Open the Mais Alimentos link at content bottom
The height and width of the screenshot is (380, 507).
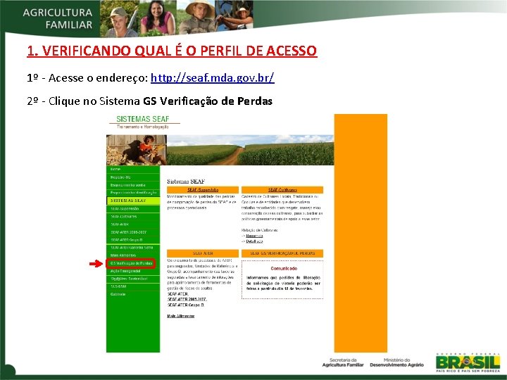pos(181,316)
